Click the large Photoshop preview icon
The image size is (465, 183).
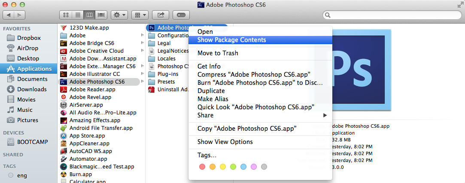362,69
